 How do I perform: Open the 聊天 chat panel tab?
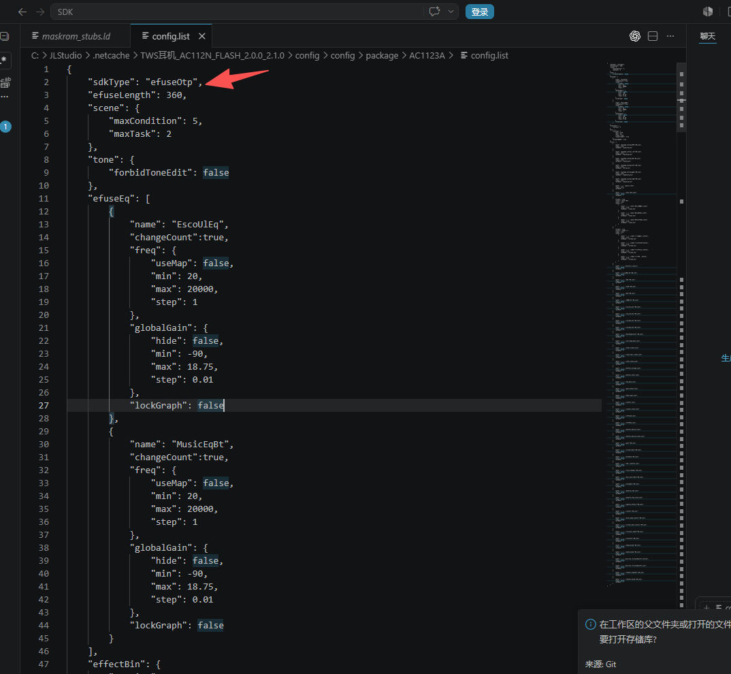tap(707, 36)
